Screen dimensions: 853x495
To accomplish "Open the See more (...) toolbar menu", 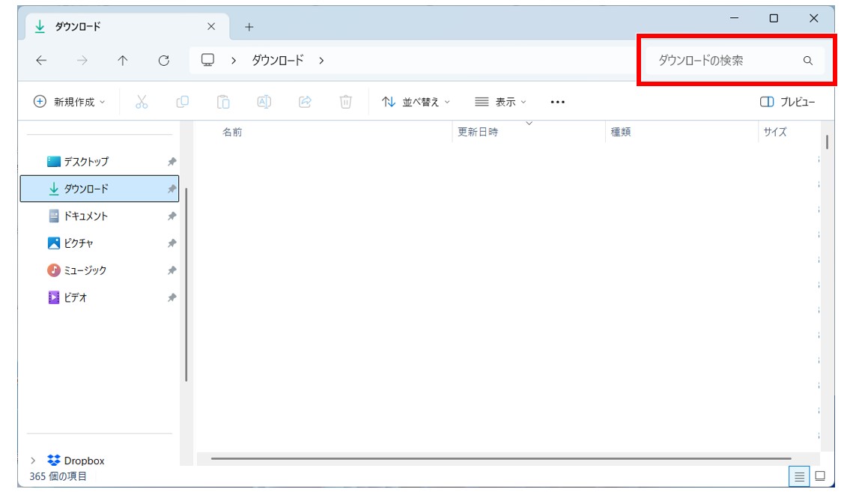I will click(557, 102).
